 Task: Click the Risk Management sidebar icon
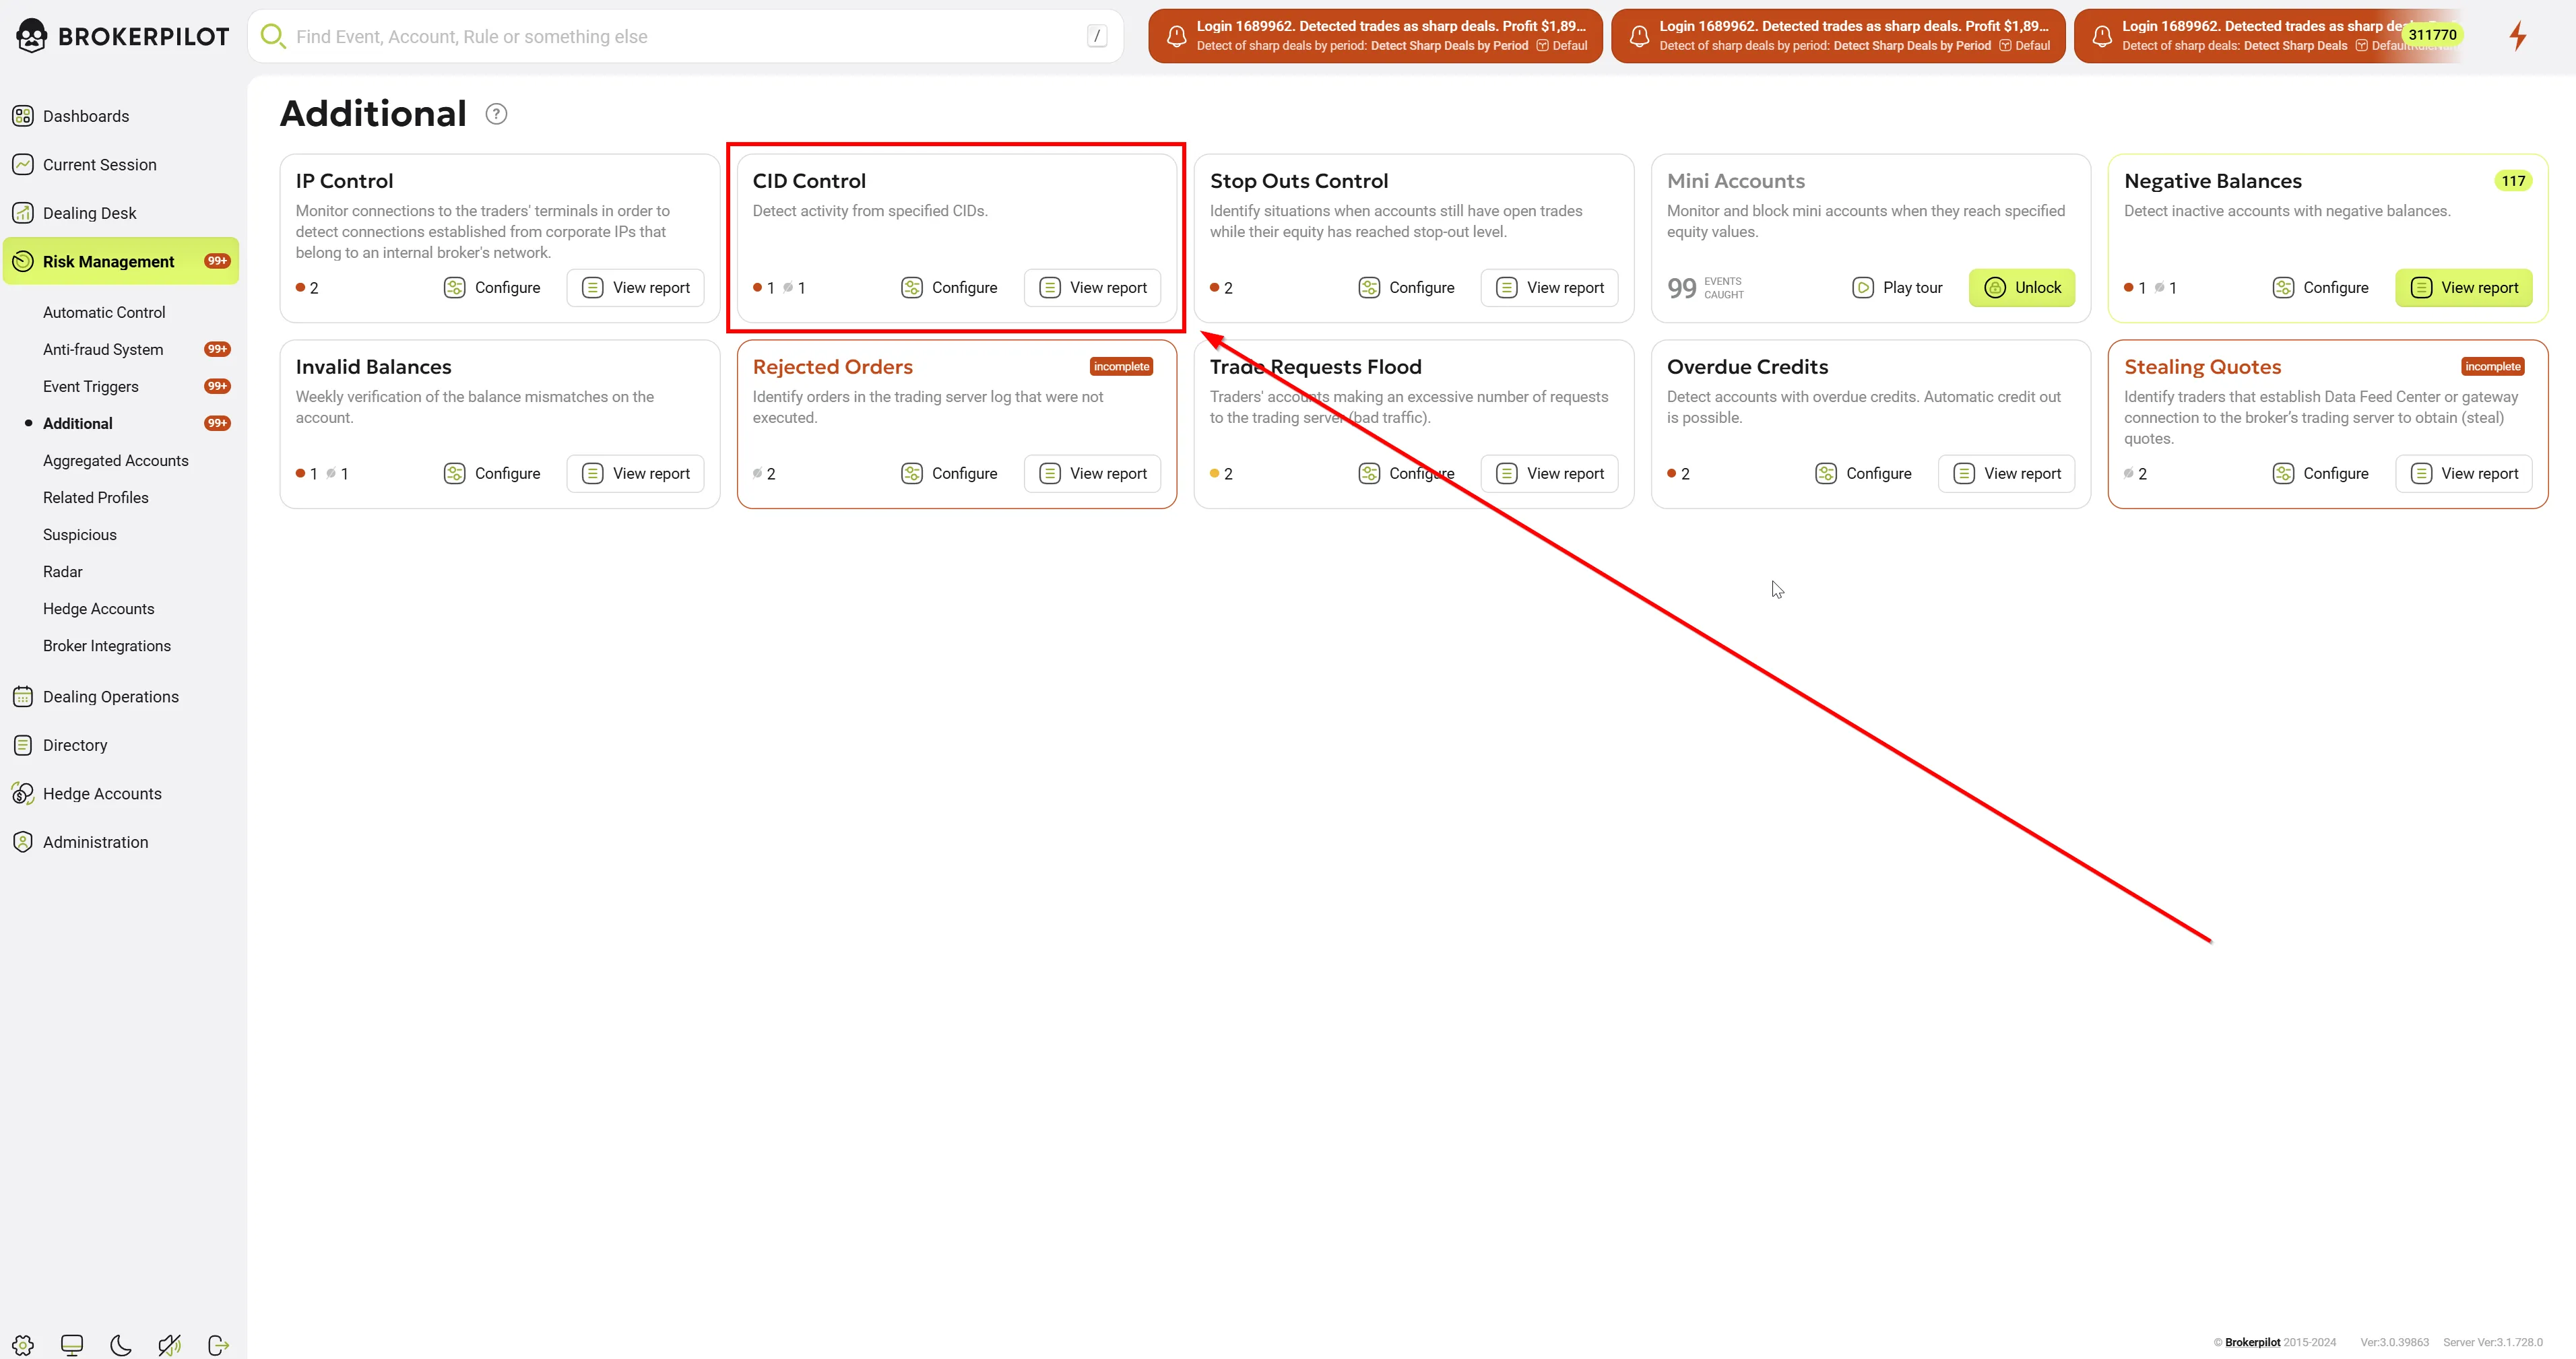click(x=23, y=261)
